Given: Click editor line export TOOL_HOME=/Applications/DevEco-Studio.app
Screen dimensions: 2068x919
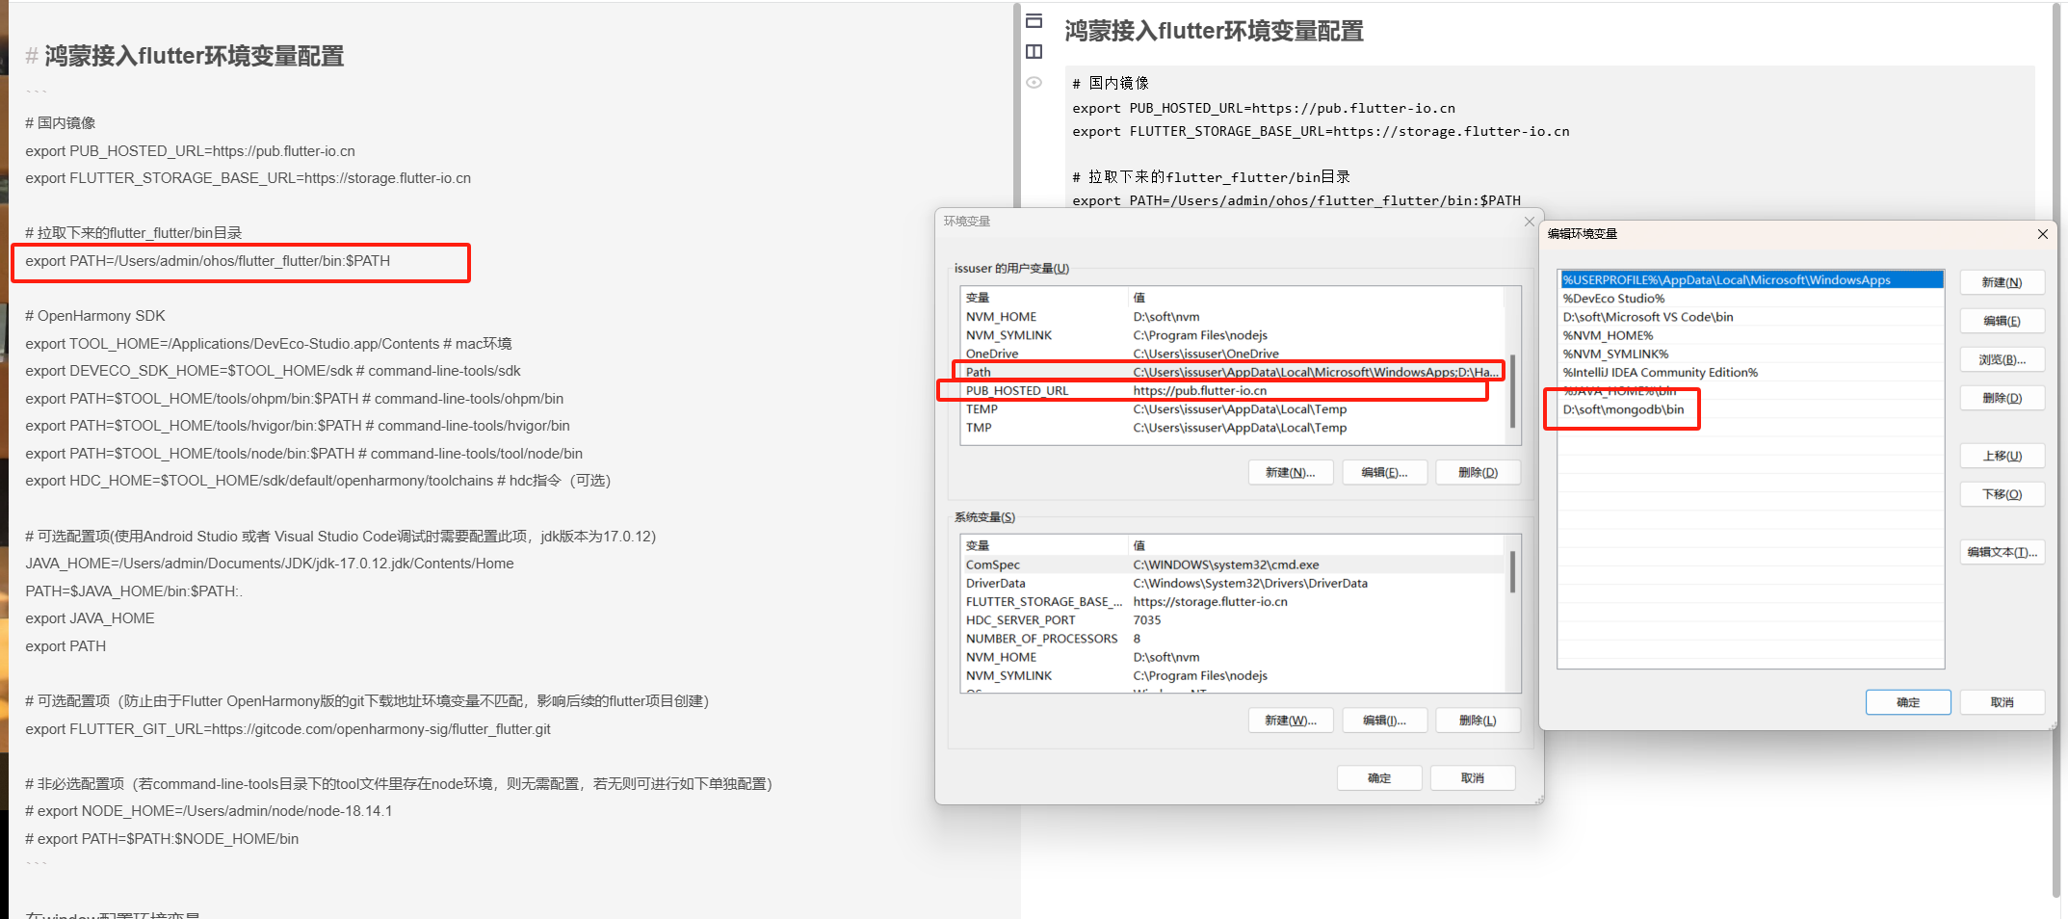Looking at the screenshot, I should coord(269,344).
